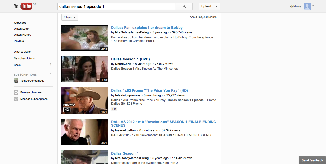Click 'About 364,000 results' text

(x=203, y=17)
